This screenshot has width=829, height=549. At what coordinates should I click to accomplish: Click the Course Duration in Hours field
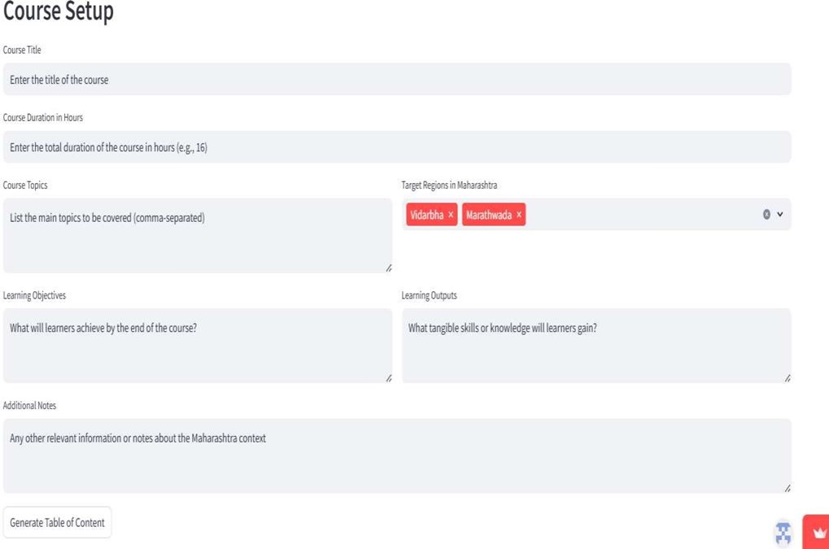397,147
